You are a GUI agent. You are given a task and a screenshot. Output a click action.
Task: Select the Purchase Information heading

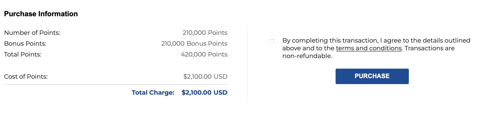[x=41, y=14]
